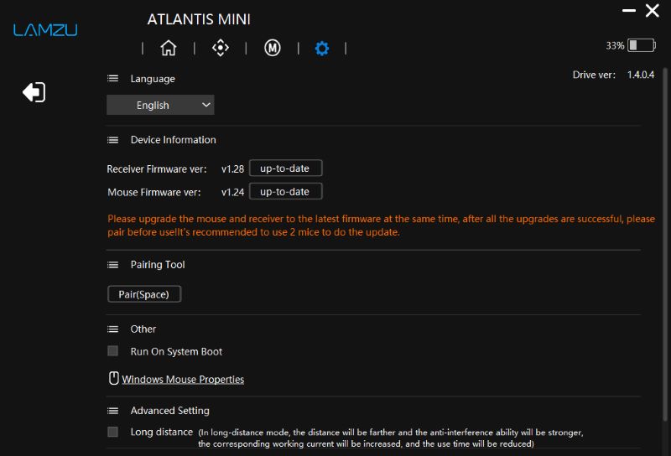Click the back/exit arrow icon
Image resolution: width=671 pixels, height=456 pixels.
(x=34, y=92)
